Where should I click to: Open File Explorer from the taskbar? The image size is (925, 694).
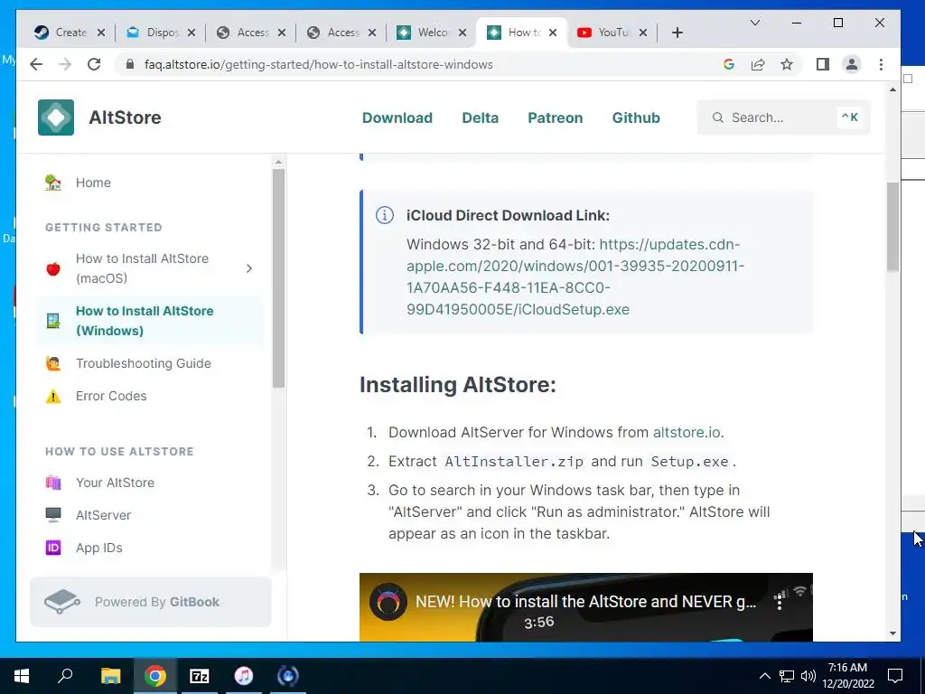pos(110,676)
